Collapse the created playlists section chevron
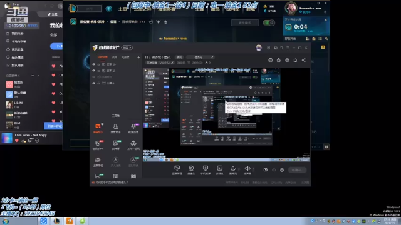The image size is (401, 225). (x=38, y=76)
